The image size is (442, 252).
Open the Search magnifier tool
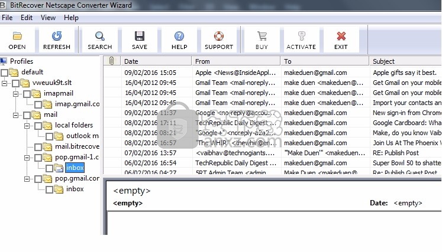coord(100,36)
